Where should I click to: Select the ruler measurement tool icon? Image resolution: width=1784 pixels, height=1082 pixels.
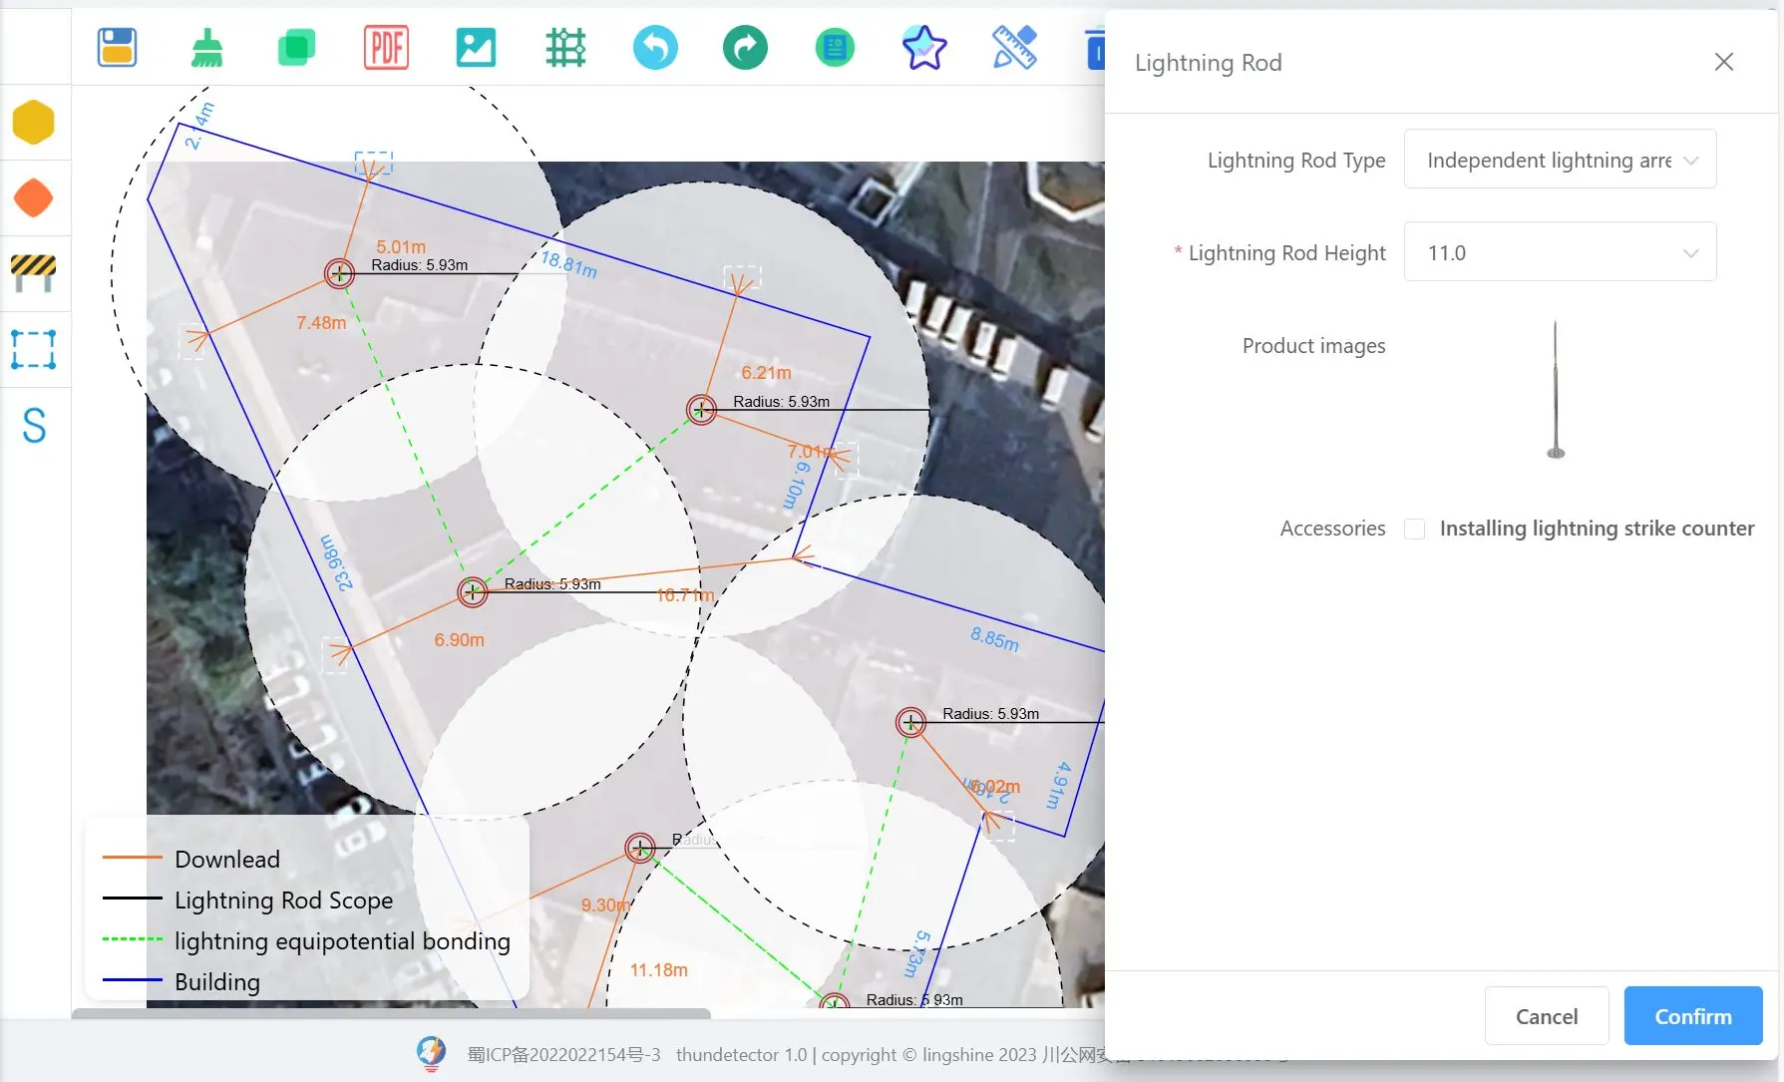1014,47
